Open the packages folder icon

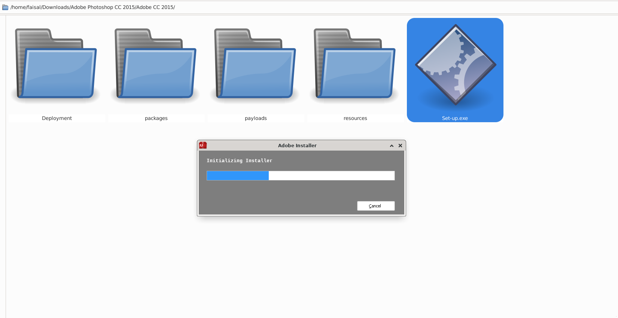[156, 64]
